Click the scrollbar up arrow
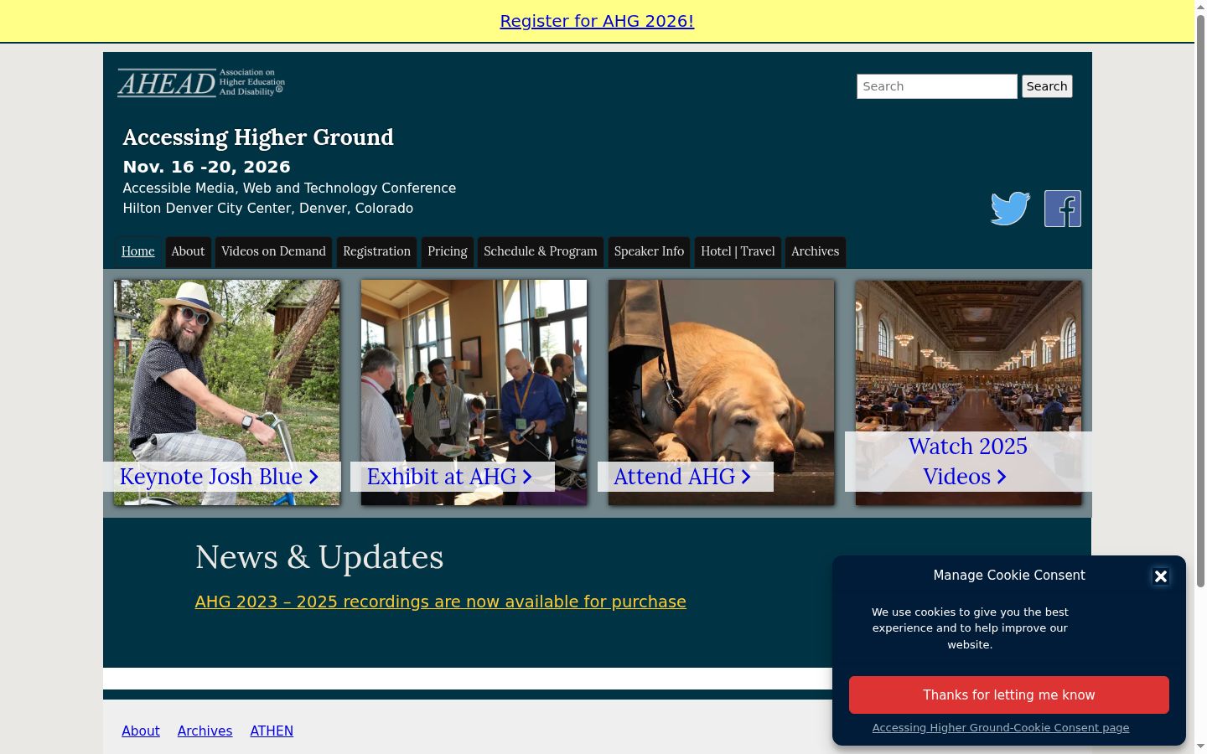 (1200, 7)
